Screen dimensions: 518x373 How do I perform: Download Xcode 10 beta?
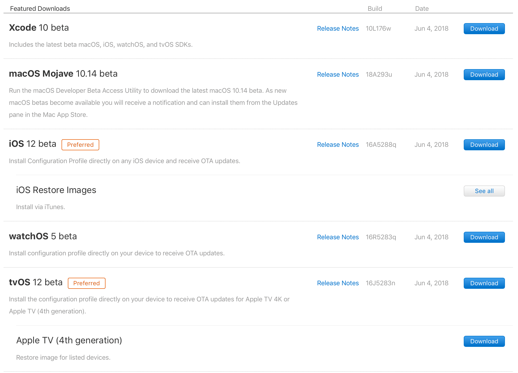pyautogui.click(x=484, y=29)
